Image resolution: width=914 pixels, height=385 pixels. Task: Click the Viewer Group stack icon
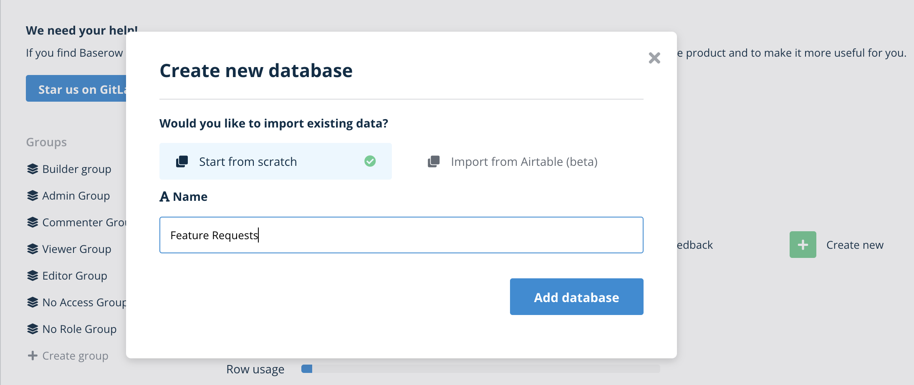click(x=33, y=249)
